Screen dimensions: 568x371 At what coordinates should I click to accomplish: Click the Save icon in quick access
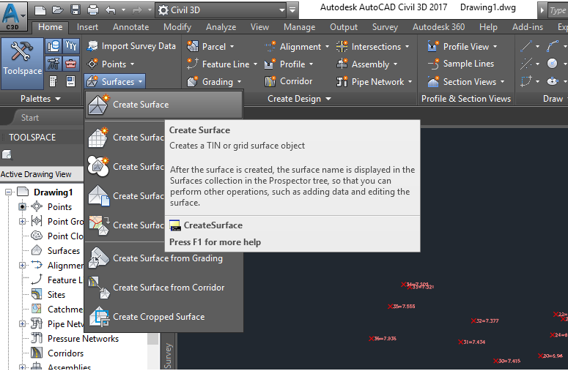pos(75,10)
